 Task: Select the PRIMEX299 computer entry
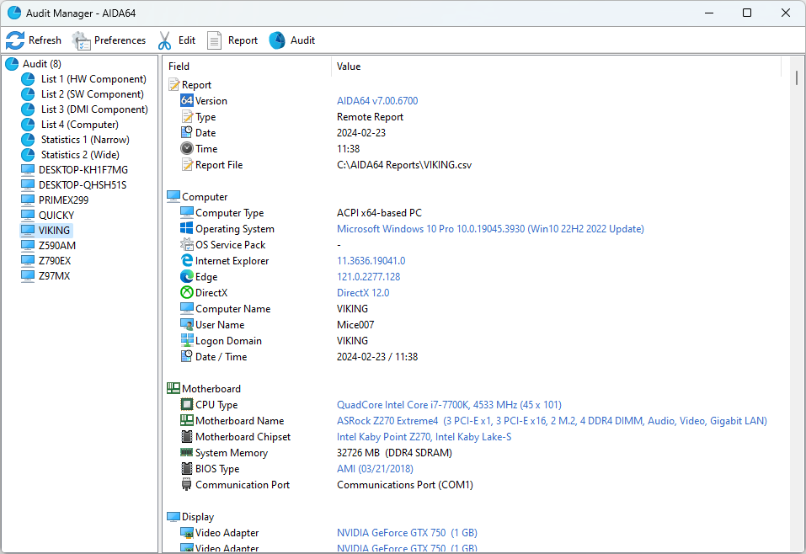[x=63, y=200]
